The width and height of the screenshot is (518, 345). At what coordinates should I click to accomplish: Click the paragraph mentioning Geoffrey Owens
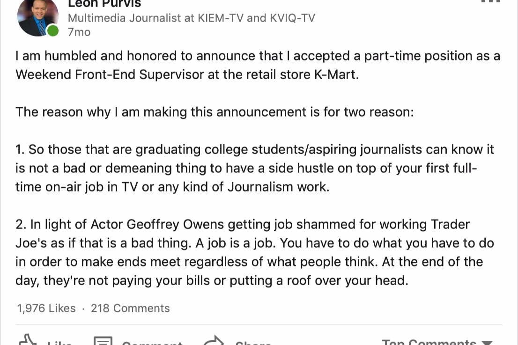click(x=255, y=252)
